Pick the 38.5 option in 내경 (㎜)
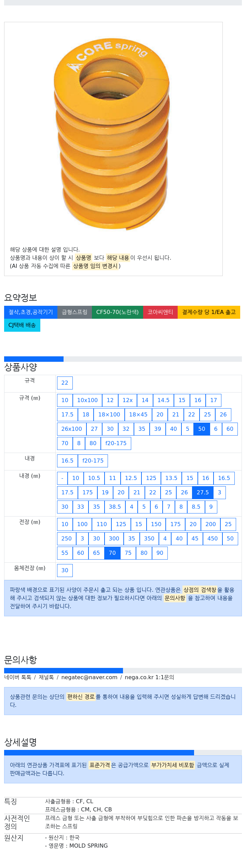Viewport: 246px width, 850px height. [x=115, y=507]
